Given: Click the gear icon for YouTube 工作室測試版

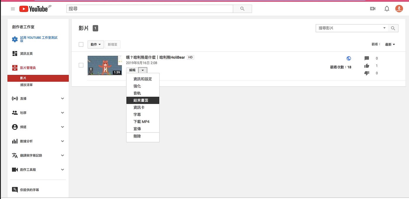Looking at the screenshot, I should coord(15,39).
